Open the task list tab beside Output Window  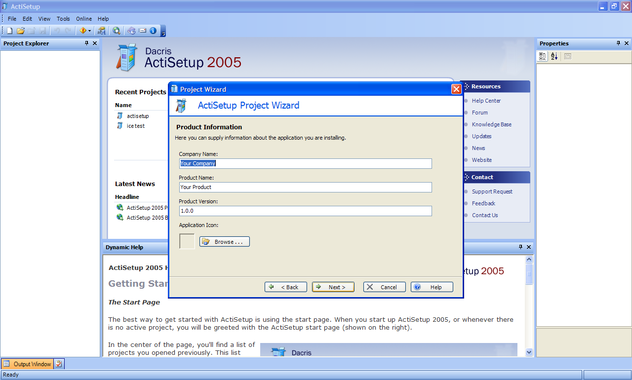tap(59, 364)
